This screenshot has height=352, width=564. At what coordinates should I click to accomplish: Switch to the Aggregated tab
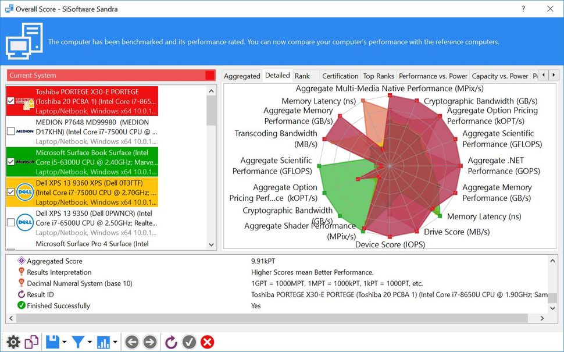[x=242, y=76]
